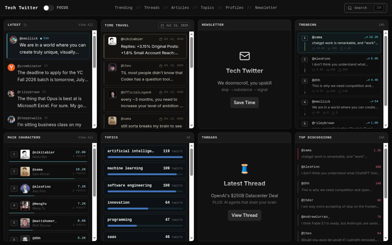Click @AlexFinn avatar in Main Characters
The image size is (392, 245).
25,189
